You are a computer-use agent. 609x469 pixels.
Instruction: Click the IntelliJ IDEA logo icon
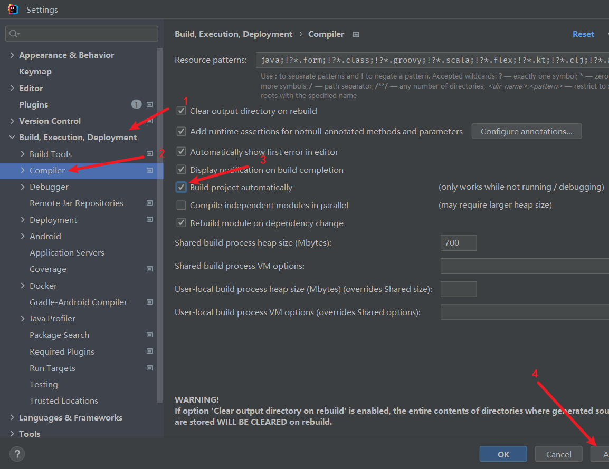coord(13,9)
